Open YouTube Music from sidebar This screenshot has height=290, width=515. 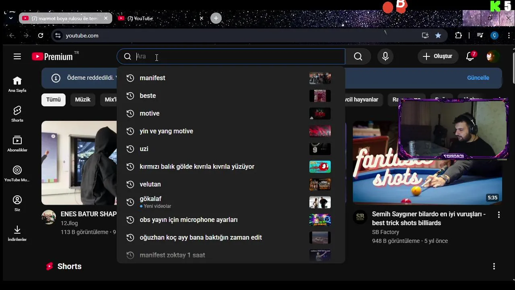17,174
